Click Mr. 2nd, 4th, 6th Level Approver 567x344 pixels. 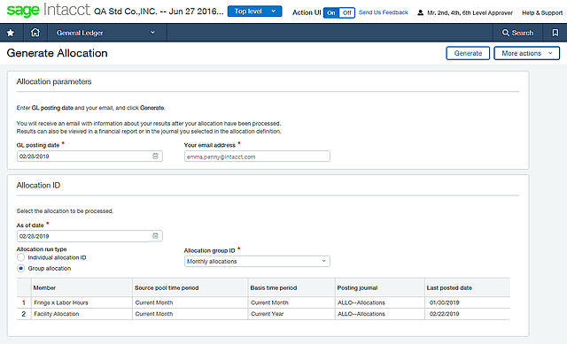coord(470,12)
